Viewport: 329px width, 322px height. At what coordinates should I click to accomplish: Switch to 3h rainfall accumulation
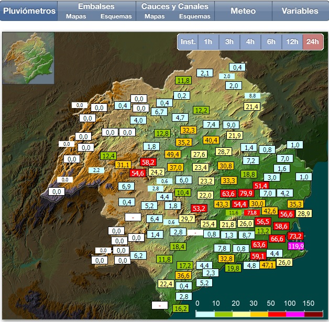[x=229, y=42]
